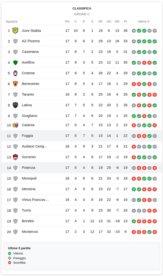The width and height of the screenshot is (163, 276).
Task: Click the Foggia placeholder shield icon
Action: click(x=15, y=136)
